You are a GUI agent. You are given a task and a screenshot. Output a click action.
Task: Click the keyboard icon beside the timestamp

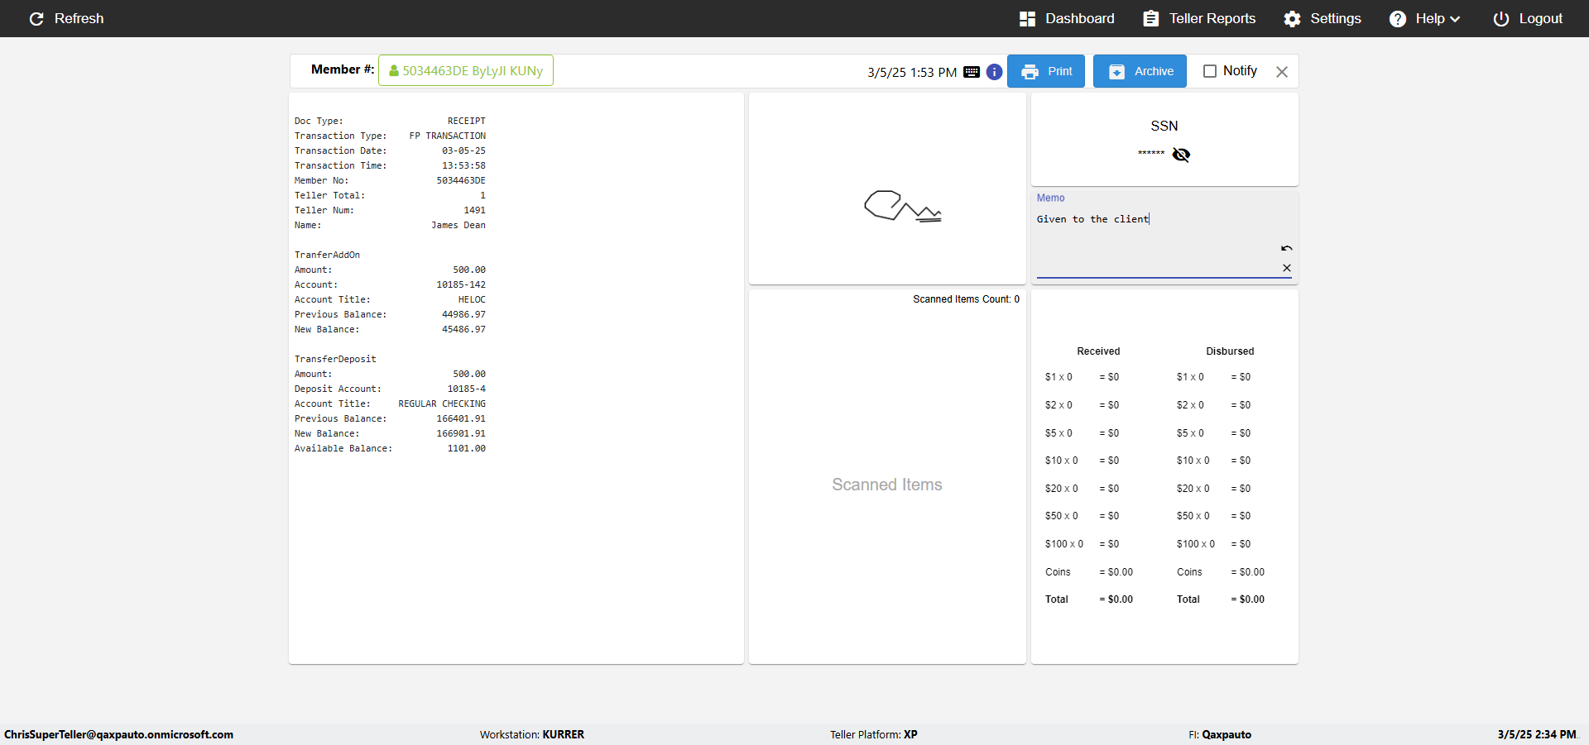tap(972, 72)
